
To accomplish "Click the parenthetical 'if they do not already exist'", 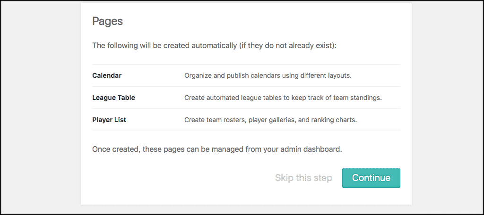I will tap(288, 46).
